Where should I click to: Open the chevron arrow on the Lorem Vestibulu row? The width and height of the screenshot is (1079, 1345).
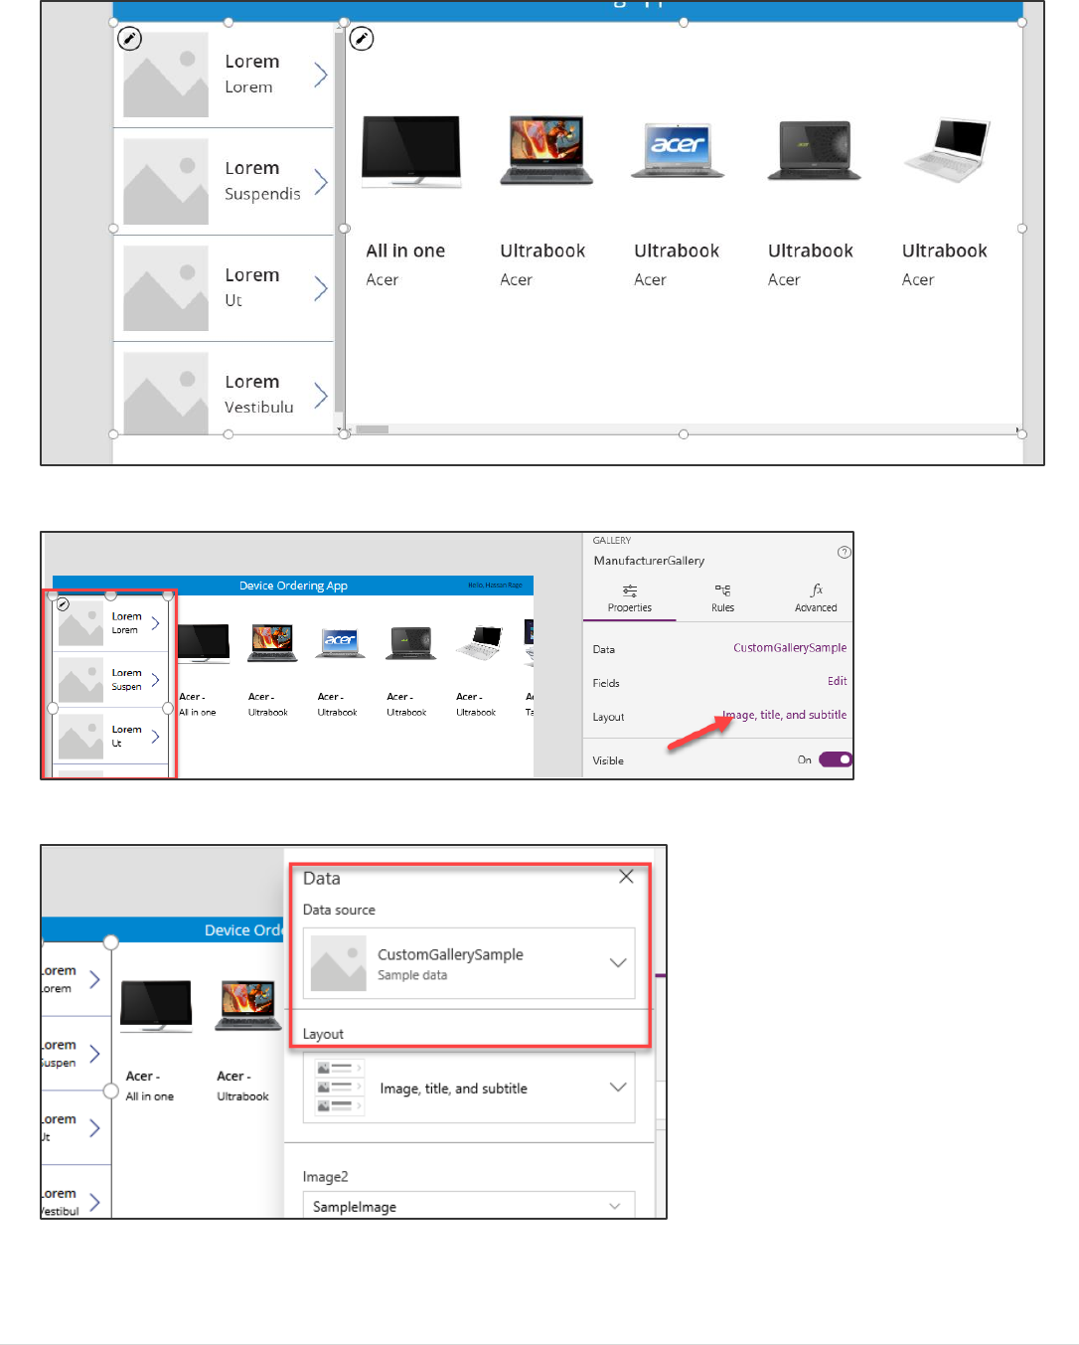pos(321,396)
